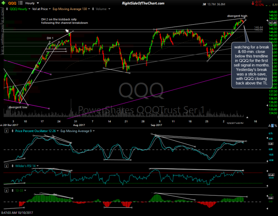Toggle the % percent axis option
The width and height of the screenshot is (278, 216).
[x=275, y=126]
